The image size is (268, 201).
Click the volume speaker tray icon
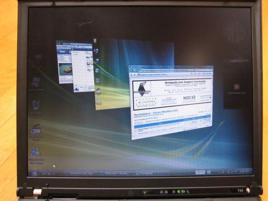[x=235, y=171]
